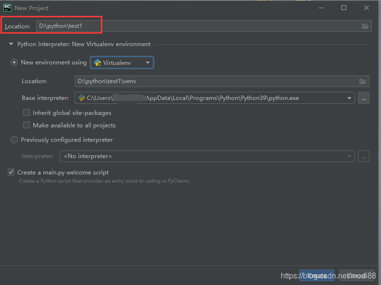Maximize the New Project window

coord(344,8)
